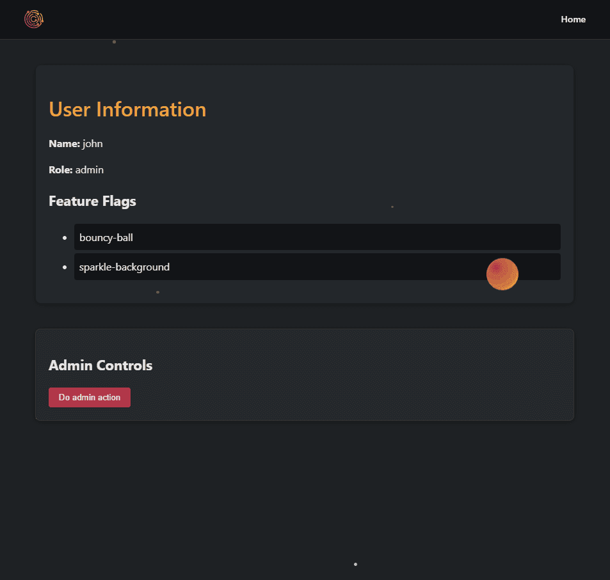Select the Home navigation item
The width and height of the screenshot is (610, 580).
click(x=573, y=19)
